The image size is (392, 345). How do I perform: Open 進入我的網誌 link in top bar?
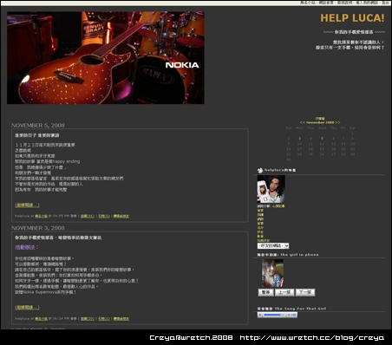click(368, 3)
